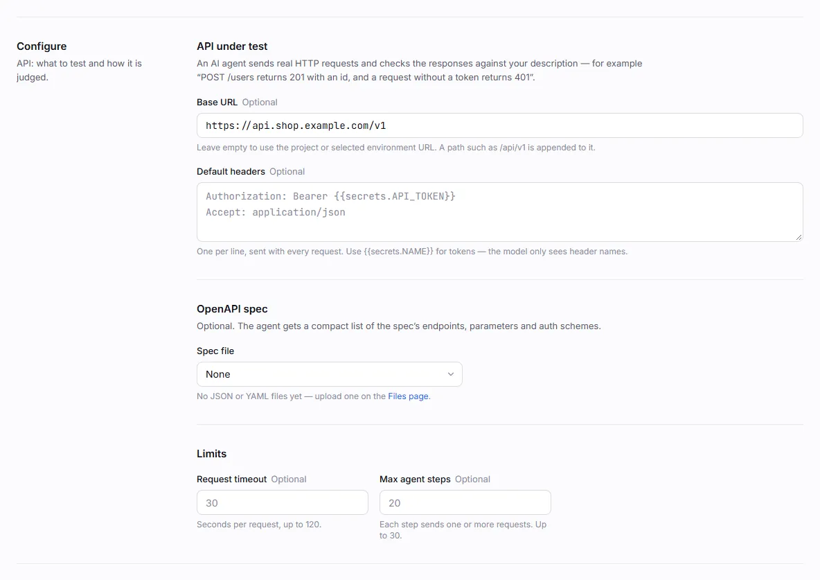
Task: Open the Files page link
Action: [x=408, y=396]
